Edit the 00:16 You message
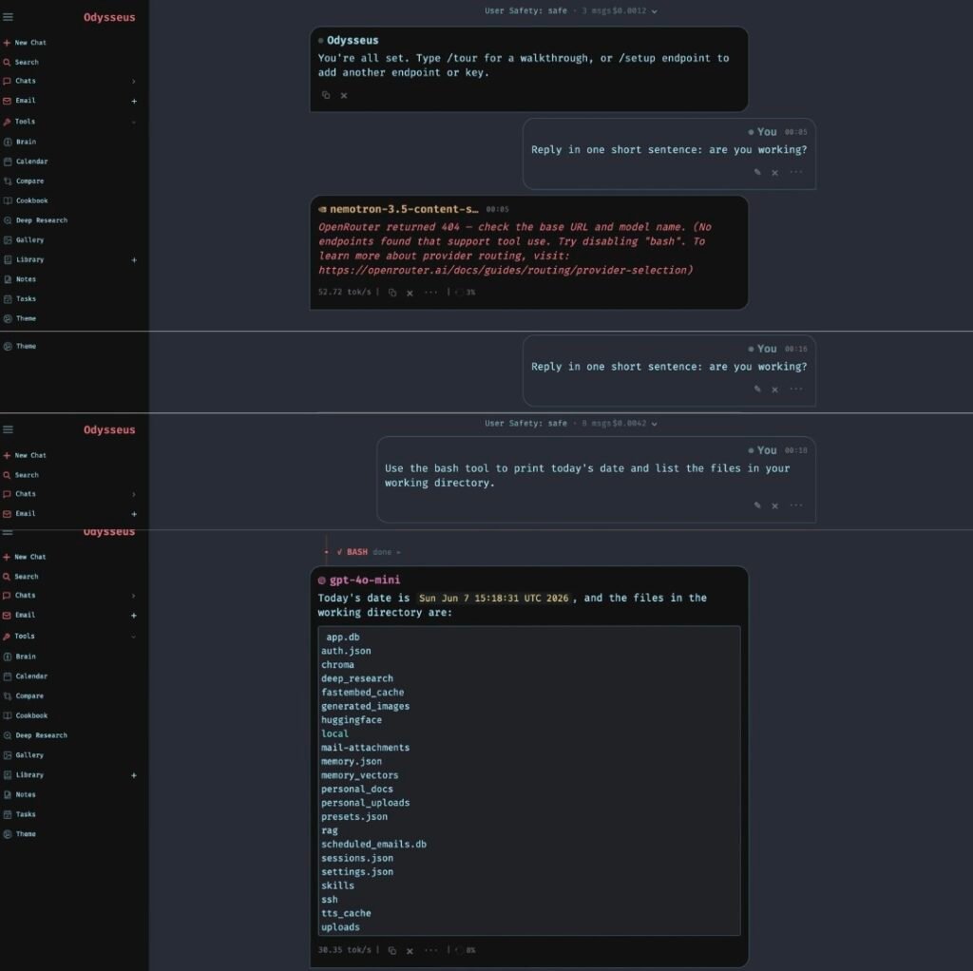The width and height of the screenshot is (973, 971). [x=757, y=389]
